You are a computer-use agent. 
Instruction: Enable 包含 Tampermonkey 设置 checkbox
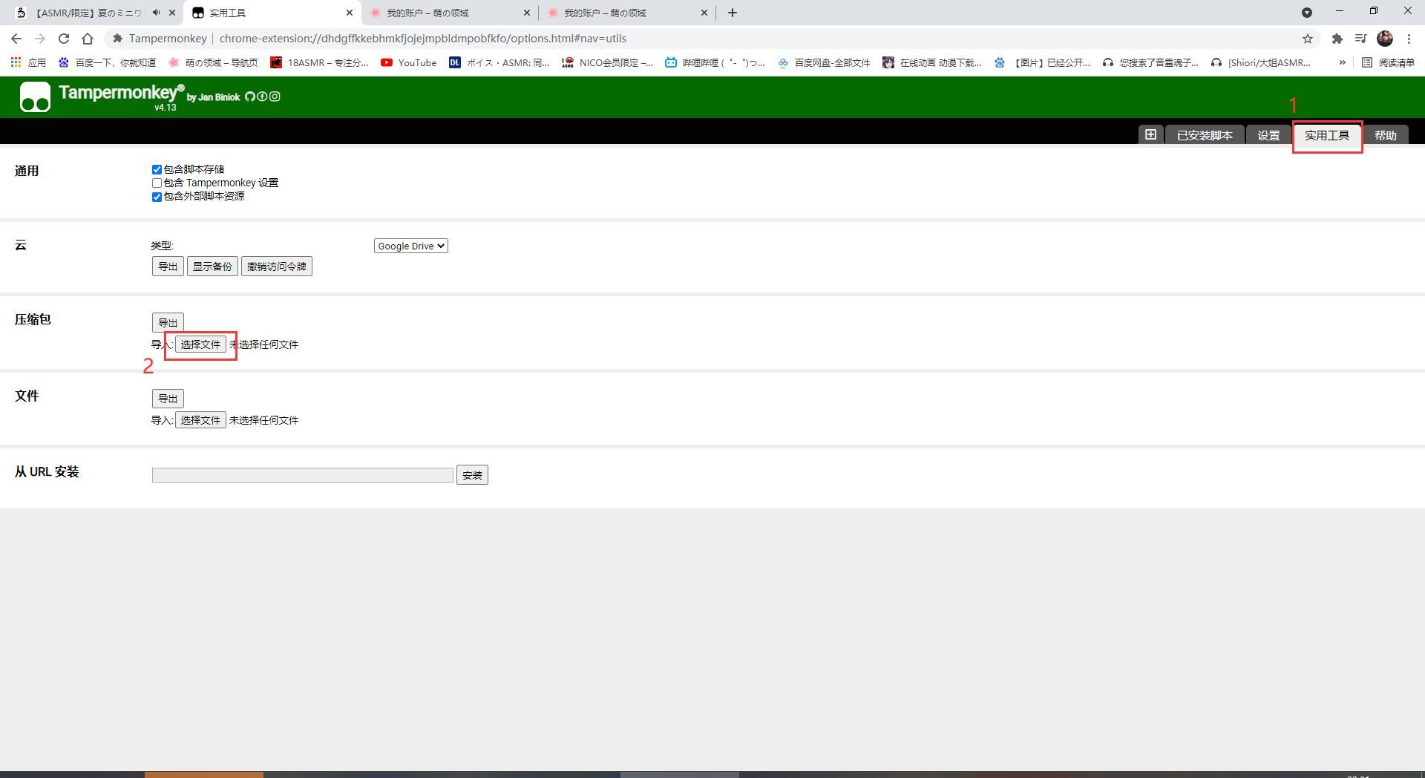157,183
